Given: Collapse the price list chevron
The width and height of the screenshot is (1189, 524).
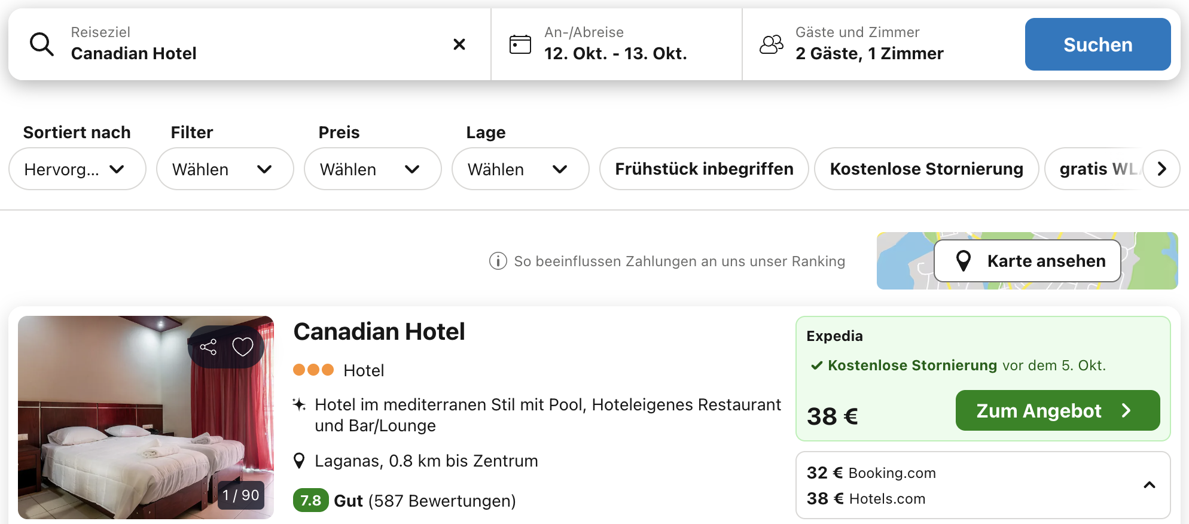Looking at the screenshot, I should point(1149,485).
